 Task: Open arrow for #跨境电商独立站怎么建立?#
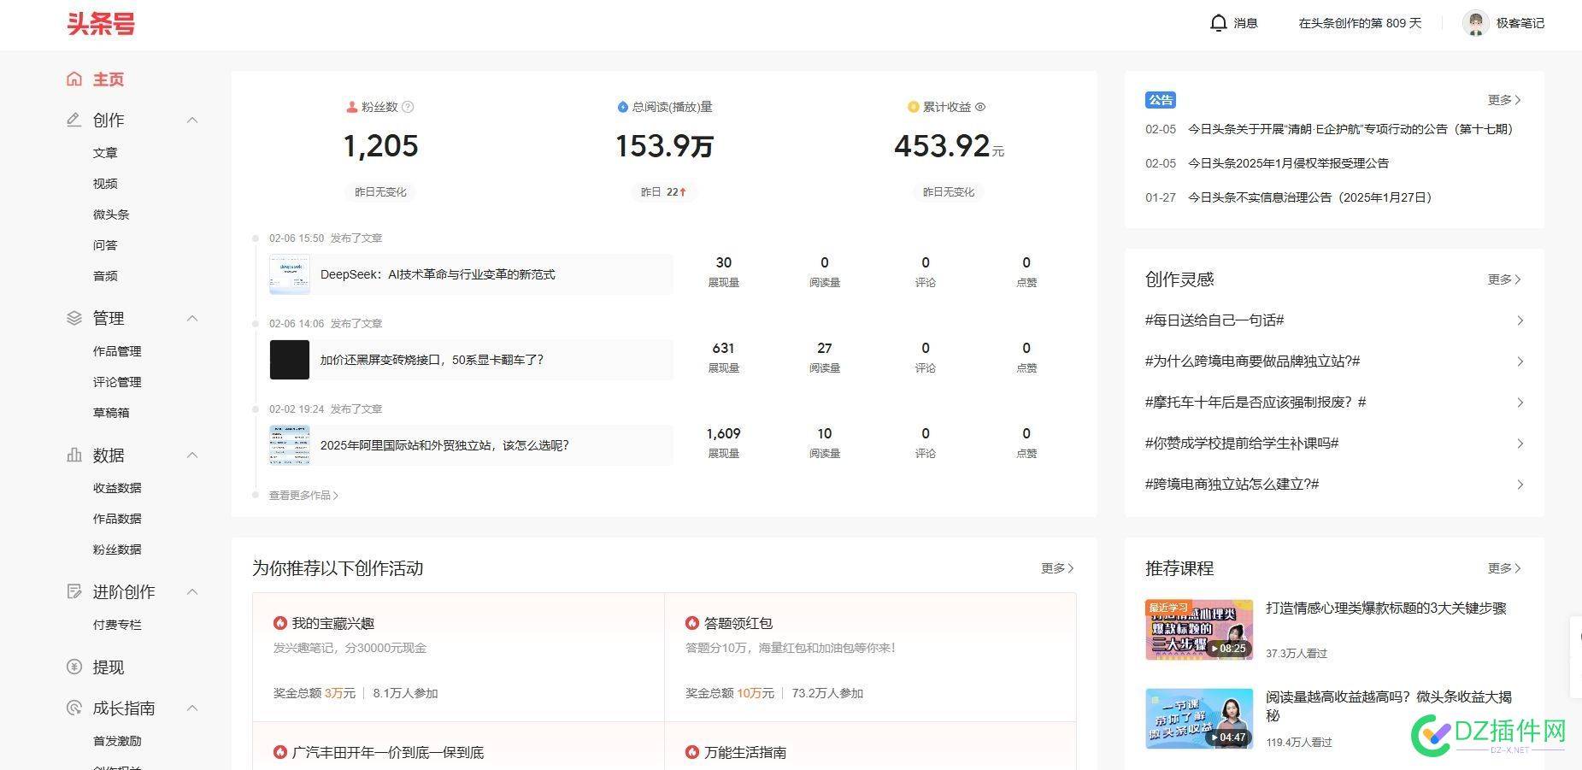click(x=1520, y=485)
